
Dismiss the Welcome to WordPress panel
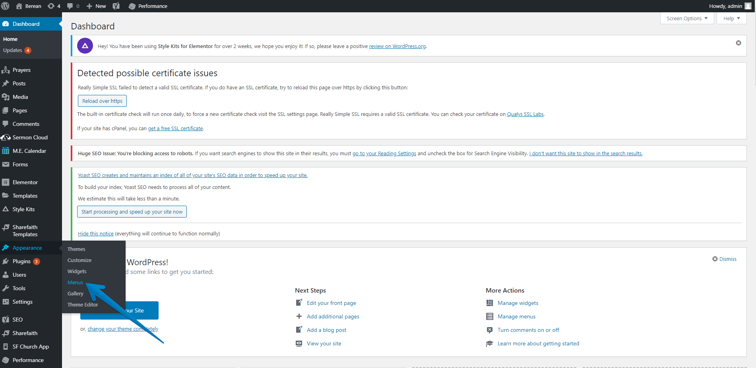pos(724,259)
